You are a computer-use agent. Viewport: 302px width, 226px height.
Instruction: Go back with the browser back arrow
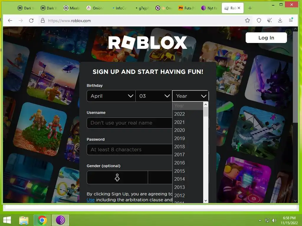click(x=10, y=21)
